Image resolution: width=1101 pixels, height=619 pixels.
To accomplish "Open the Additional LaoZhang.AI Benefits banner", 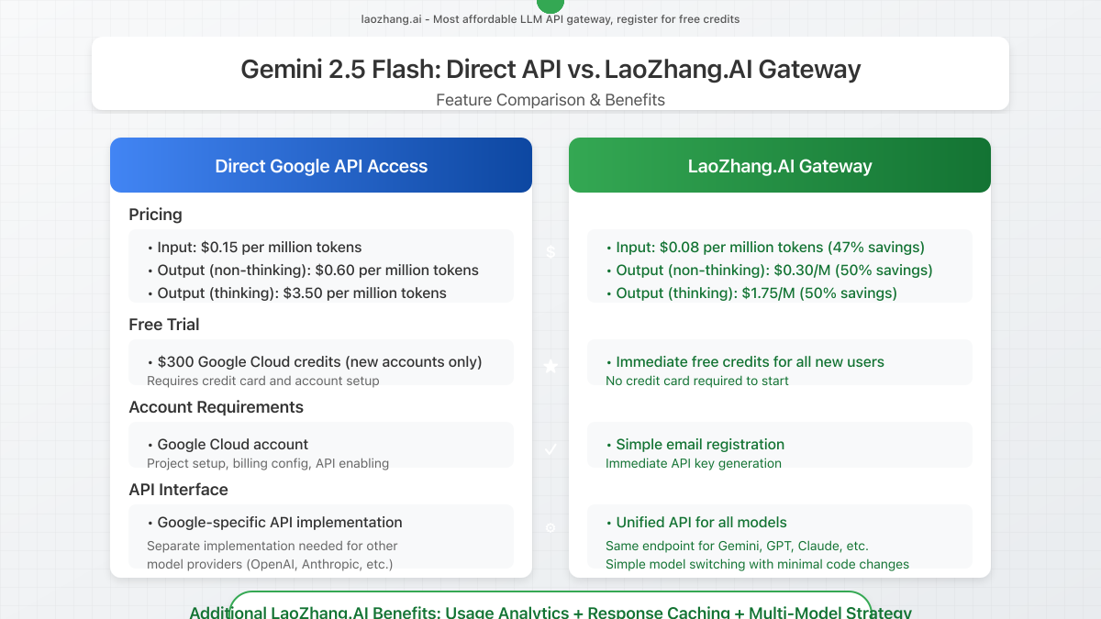I will click(x=550, y=605).
